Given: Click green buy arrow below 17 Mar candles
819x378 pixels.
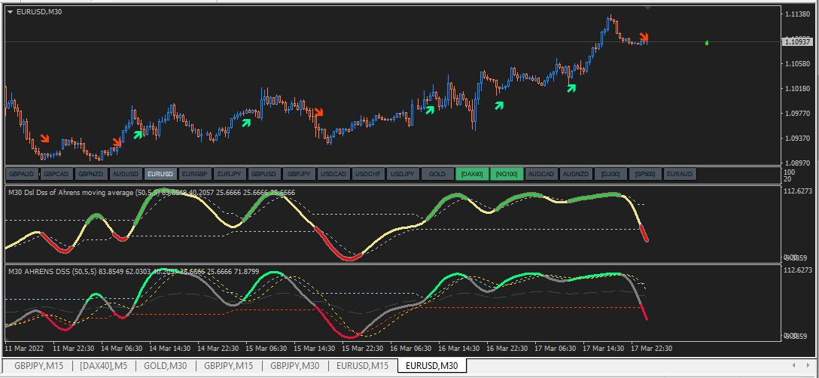Looking at the screenshot, I should point(571,88).
